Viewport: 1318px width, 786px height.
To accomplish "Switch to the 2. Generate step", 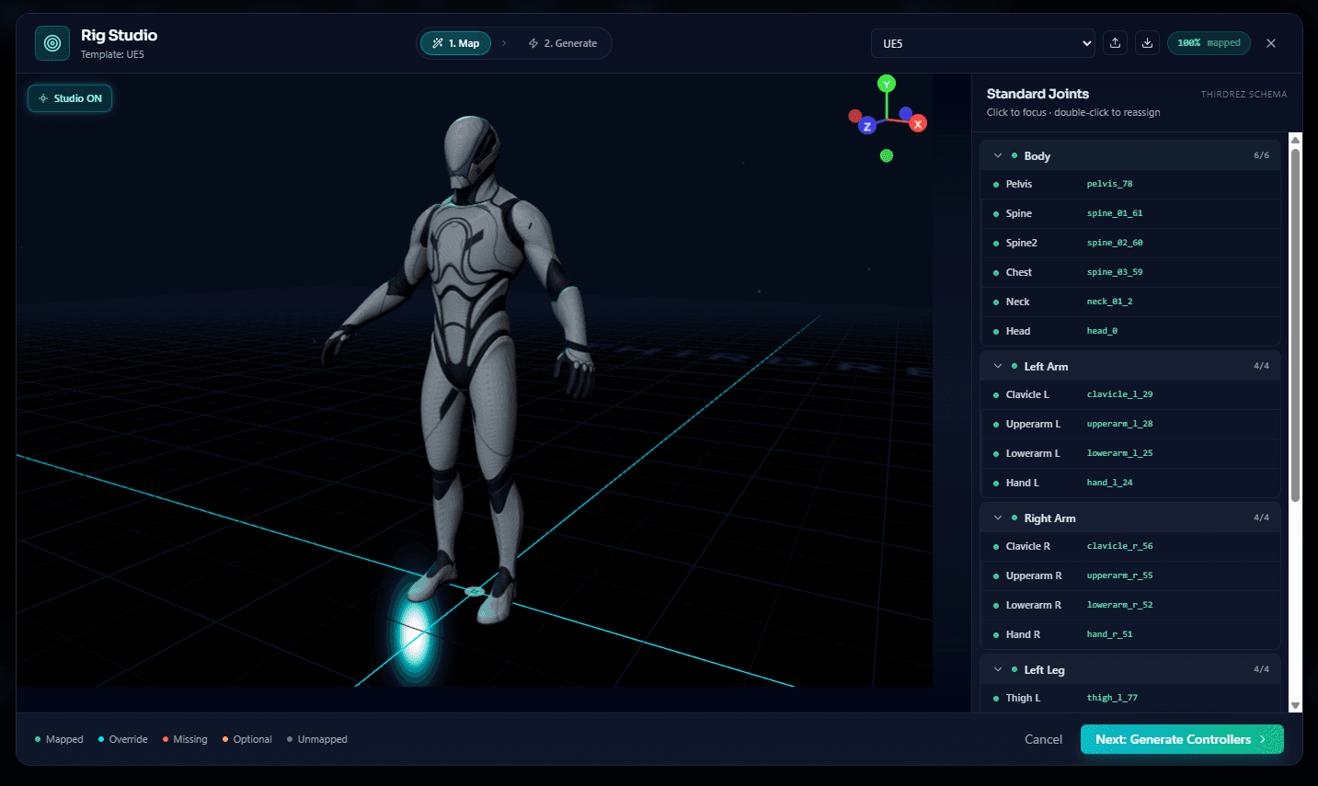I will pos(563,43).
